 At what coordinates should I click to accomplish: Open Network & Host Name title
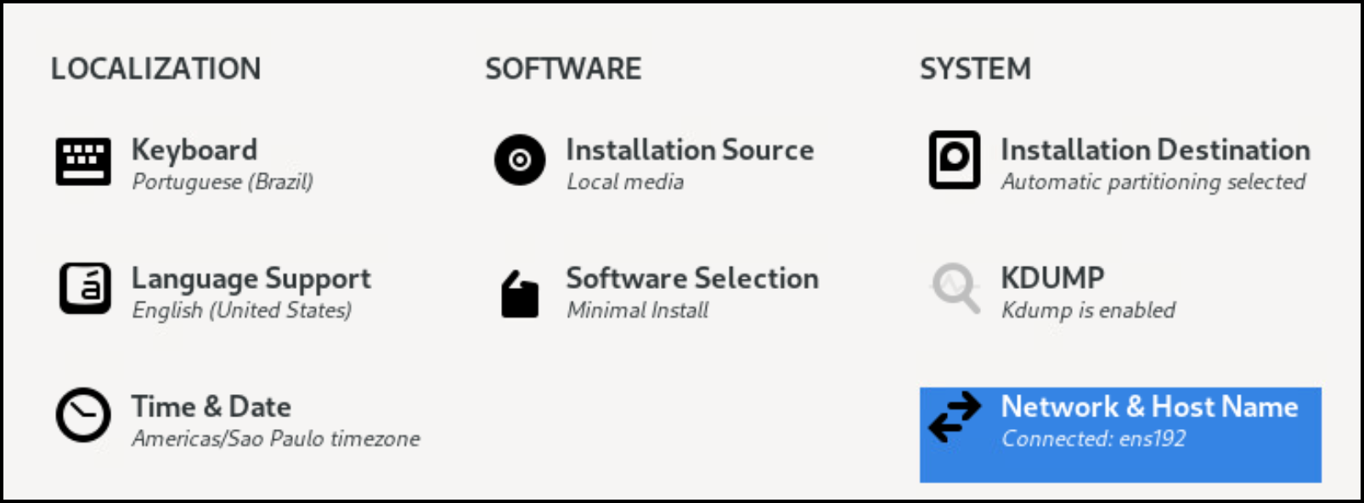pos(1149,406)
